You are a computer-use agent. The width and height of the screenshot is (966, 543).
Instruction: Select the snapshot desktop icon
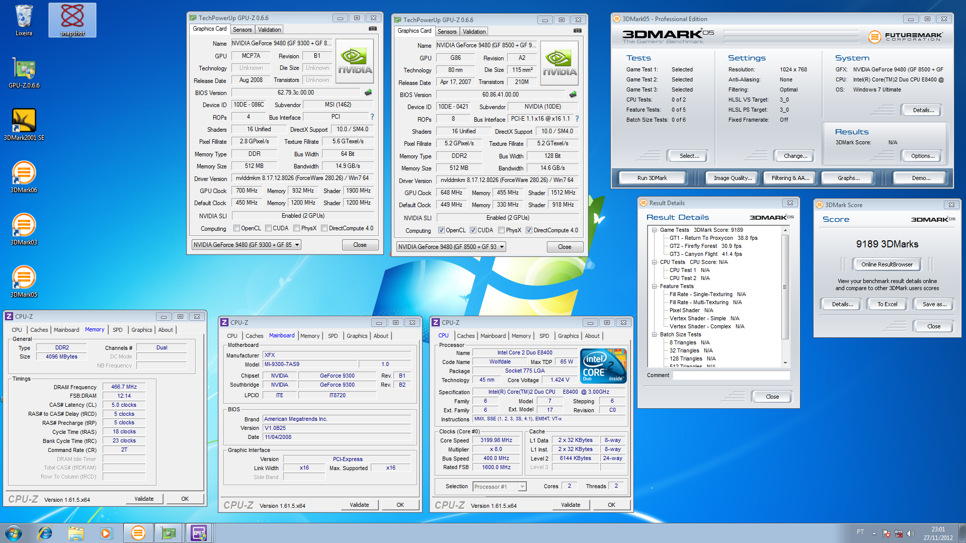(x=72, y=21)
